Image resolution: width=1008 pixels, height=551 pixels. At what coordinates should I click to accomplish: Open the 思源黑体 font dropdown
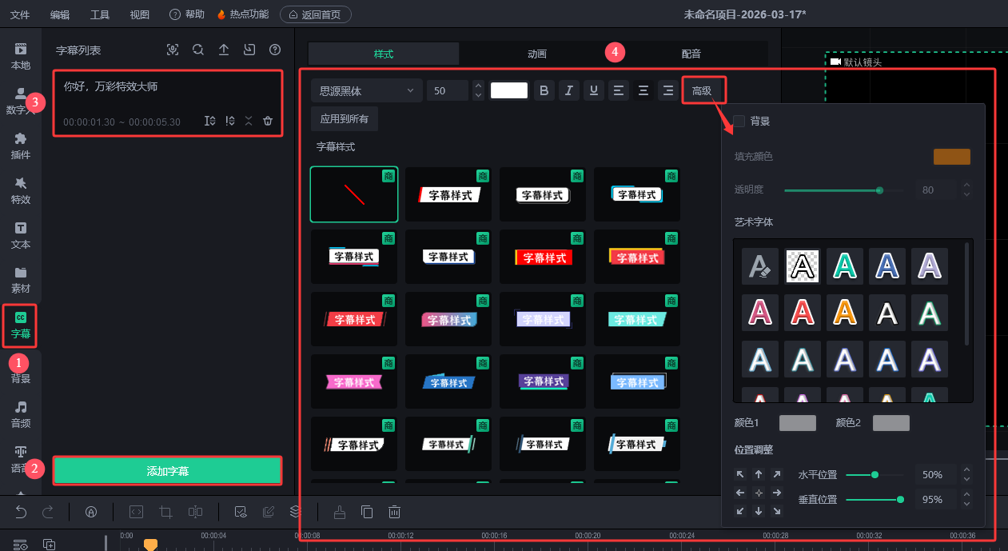pos(366,90)
